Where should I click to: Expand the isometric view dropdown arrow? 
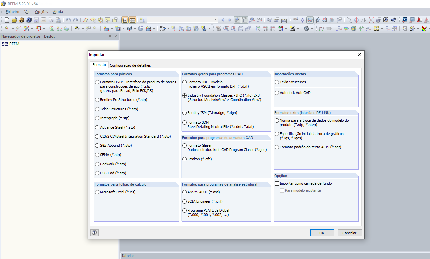click(312, 29)
